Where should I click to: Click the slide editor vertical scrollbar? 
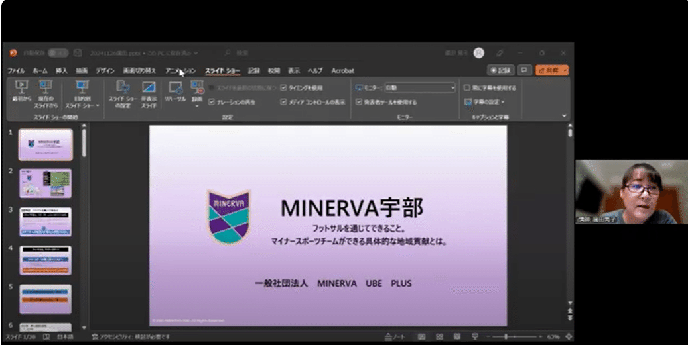click(569, 133)
